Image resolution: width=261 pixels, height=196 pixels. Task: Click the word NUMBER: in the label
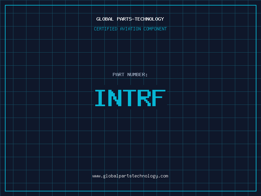pos(137,74)
